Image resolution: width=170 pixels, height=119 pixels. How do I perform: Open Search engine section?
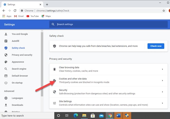pos(19,69)
